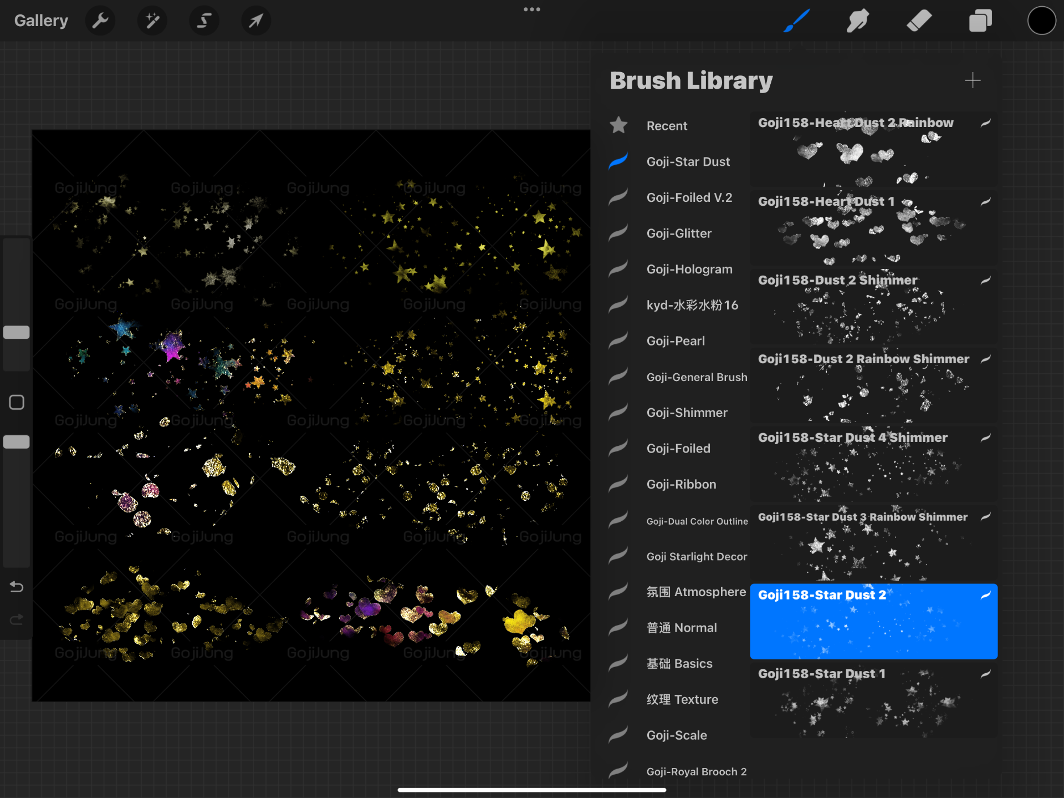Return to Gallery
Screen dimensions: 1064x798
(41, 21)
